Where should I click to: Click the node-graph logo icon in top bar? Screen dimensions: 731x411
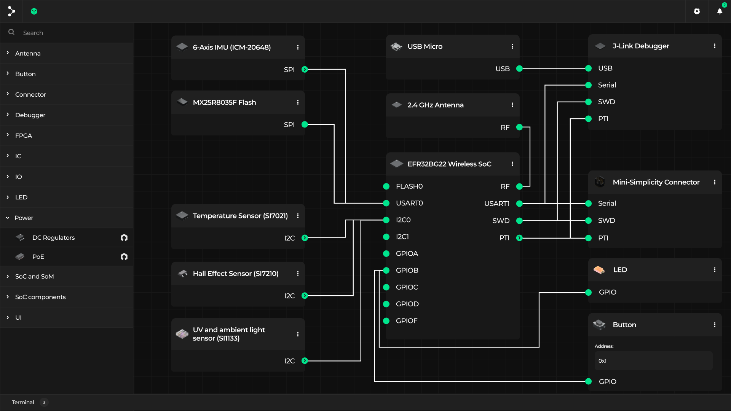pyautogui.click(x=11, y=11)
